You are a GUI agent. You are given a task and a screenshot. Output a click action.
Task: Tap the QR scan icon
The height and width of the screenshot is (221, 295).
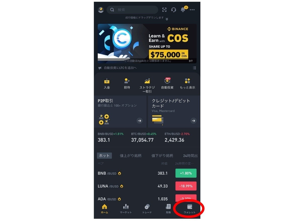164,10
